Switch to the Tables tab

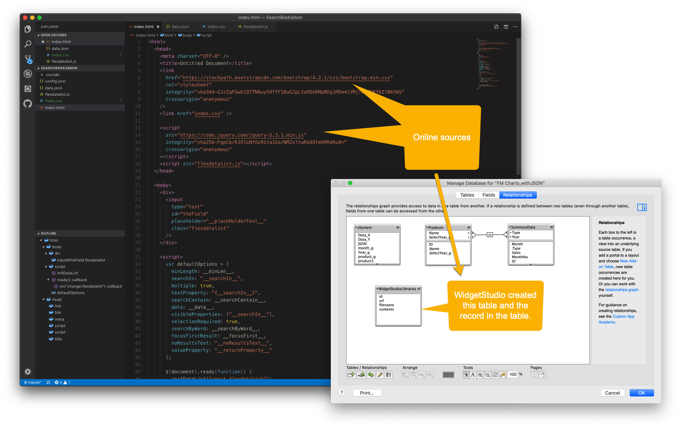(467, 195)
